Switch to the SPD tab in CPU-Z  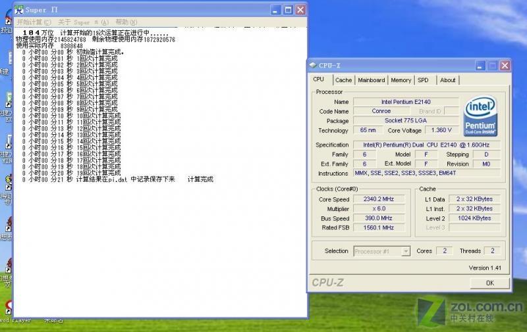point(423,80)
